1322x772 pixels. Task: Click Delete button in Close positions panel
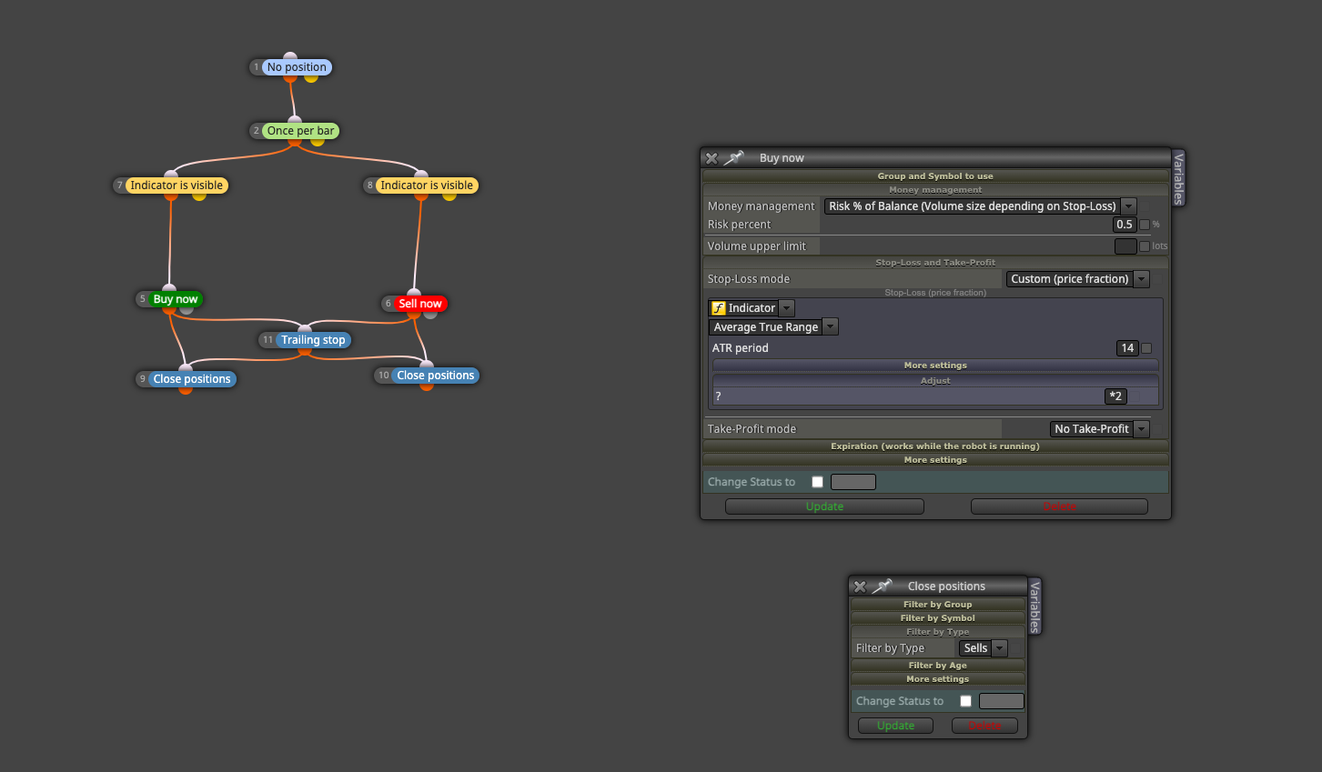(x=984, y=726)
